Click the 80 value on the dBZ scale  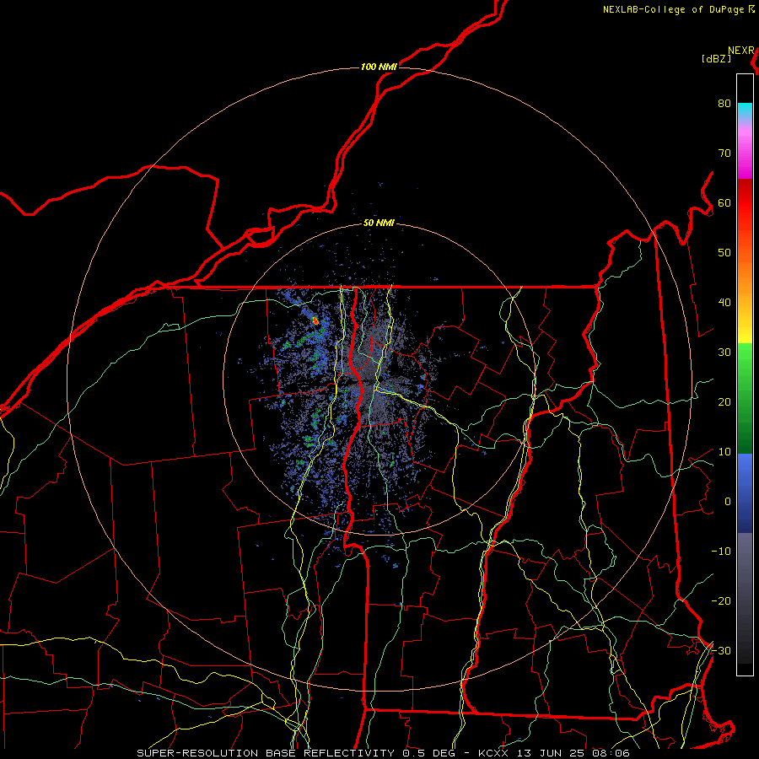click(724, 103)
